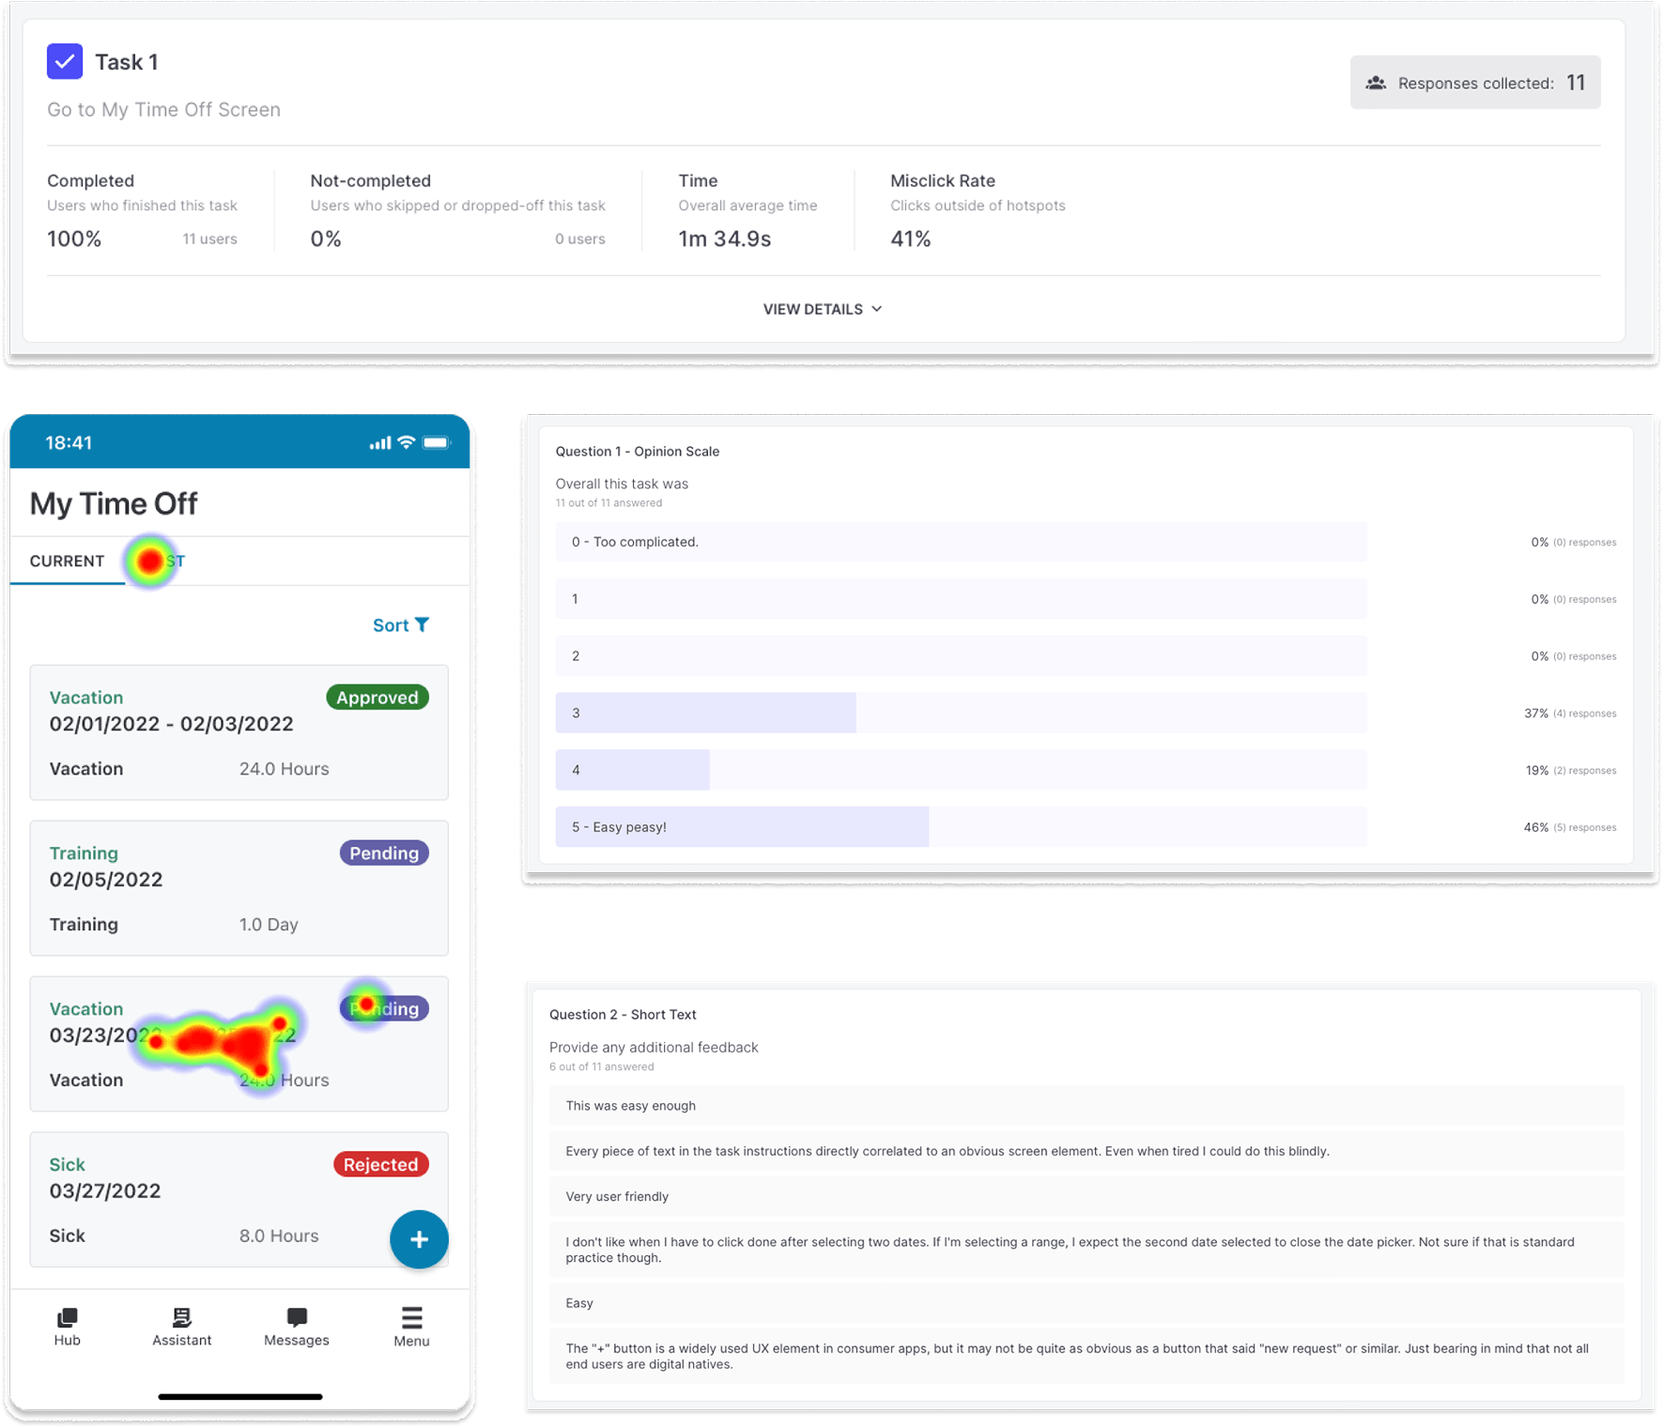Switch to the Current tab

pyautogui.click(x=67, y=561)
